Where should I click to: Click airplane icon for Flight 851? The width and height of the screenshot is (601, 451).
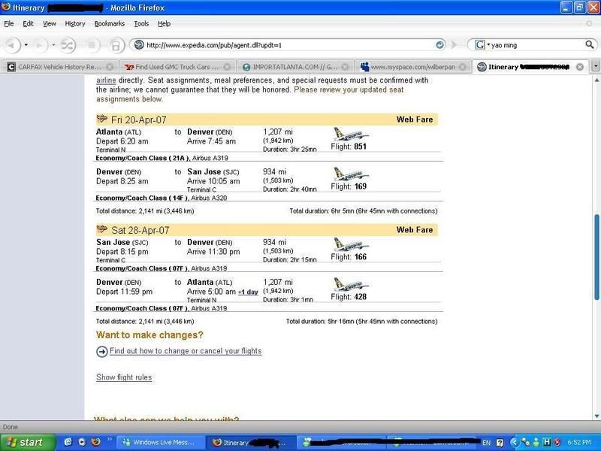coord(350,134)
